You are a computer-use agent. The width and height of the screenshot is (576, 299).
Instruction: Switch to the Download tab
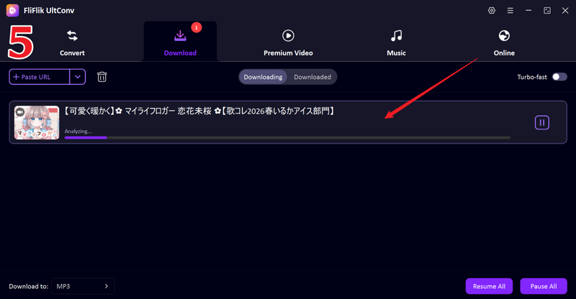coord(180,42)
